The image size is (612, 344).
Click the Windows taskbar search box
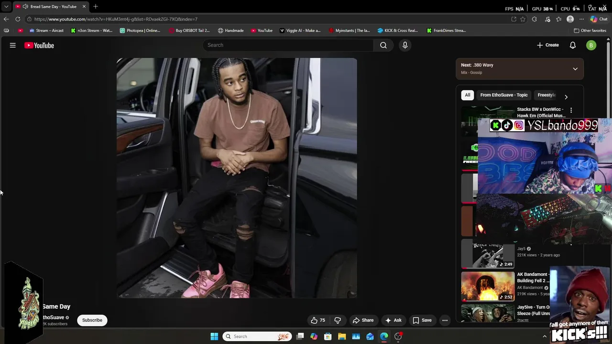258,336
